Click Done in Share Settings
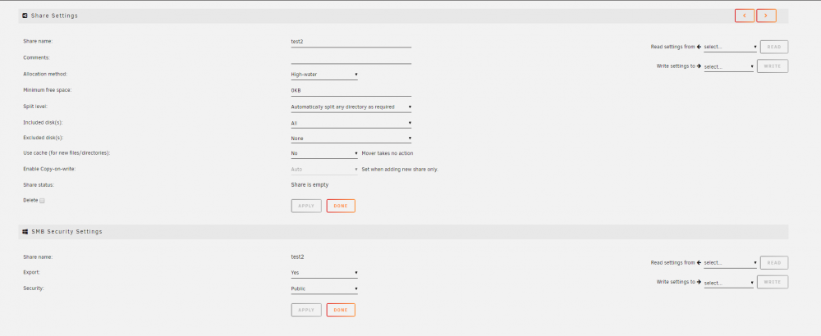The image size is (821, 336). tap(341, 206)
